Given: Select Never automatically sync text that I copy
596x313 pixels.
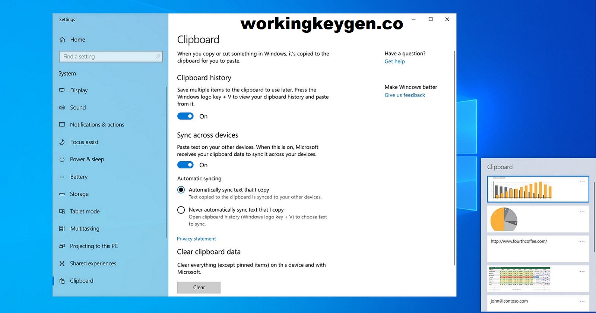Looking at the screenshot, I should [x=181, y=210].
